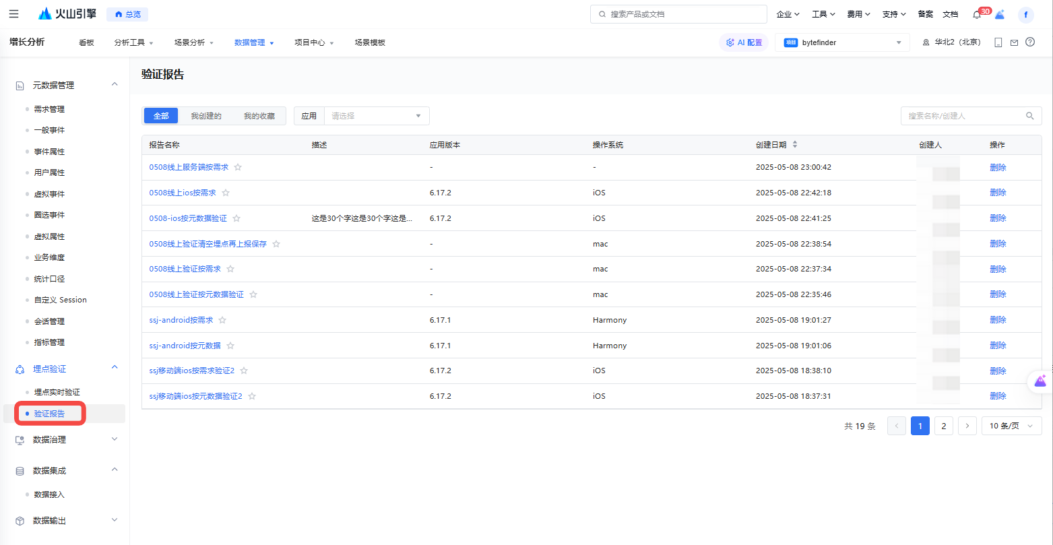The width and height of the screenshot is (1053, 545).
Task: Click the user avatar 'f' icon
Action: point(1025,14)
